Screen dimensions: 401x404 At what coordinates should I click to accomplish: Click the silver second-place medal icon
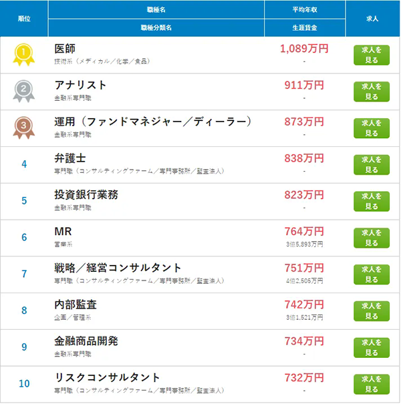[23, 91]
